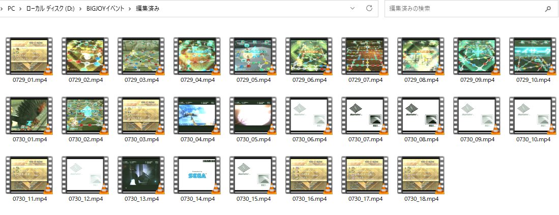Navigate to BIGJOYイベント folder breadcrumb

(105, 9)
